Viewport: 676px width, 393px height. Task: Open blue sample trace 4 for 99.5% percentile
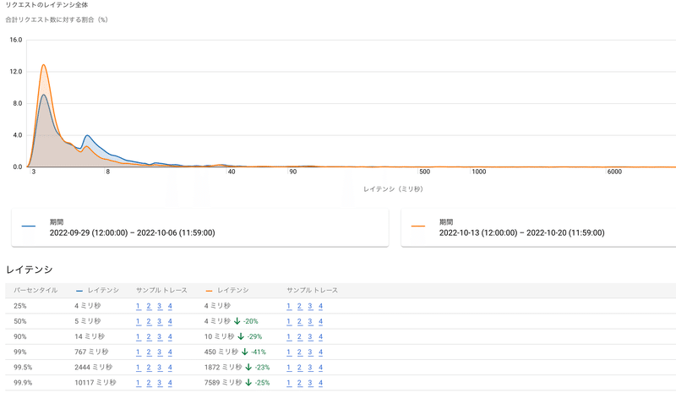[x=170, y=368]
